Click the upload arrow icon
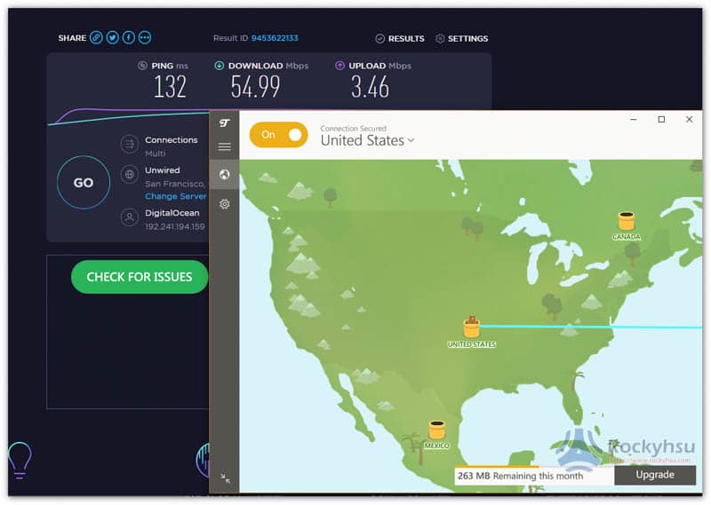The height and width of the screenshot is (505, 711). tap(340, 66)
